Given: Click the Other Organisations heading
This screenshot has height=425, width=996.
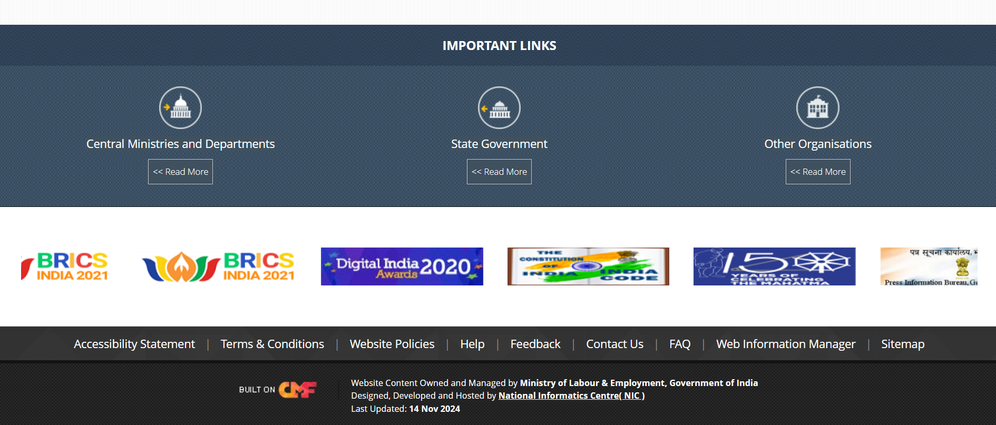Looking at the screenshot, I should point(818,144).
